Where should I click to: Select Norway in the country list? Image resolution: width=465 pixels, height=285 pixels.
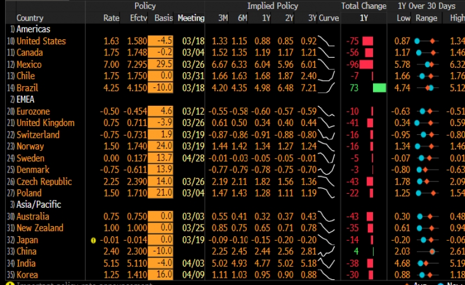(30, 146)
